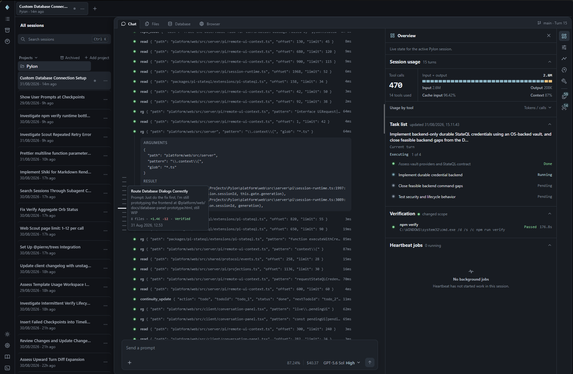Viewport: 573px width, 374px height.
Task: Toggle the sun theme icon in left rail
Action: click(x=8, y=334)
